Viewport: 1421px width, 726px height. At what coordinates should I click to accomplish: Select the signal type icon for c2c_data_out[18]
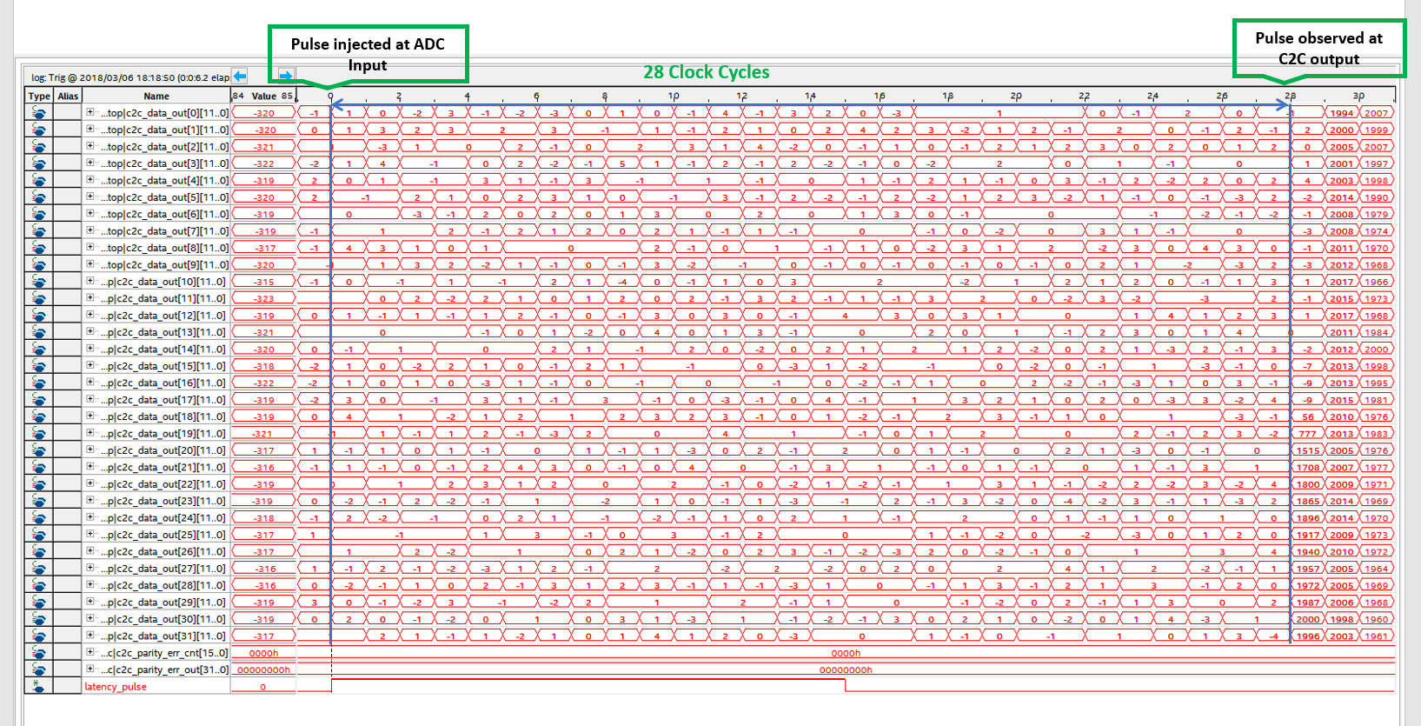(x=39, y=416)
